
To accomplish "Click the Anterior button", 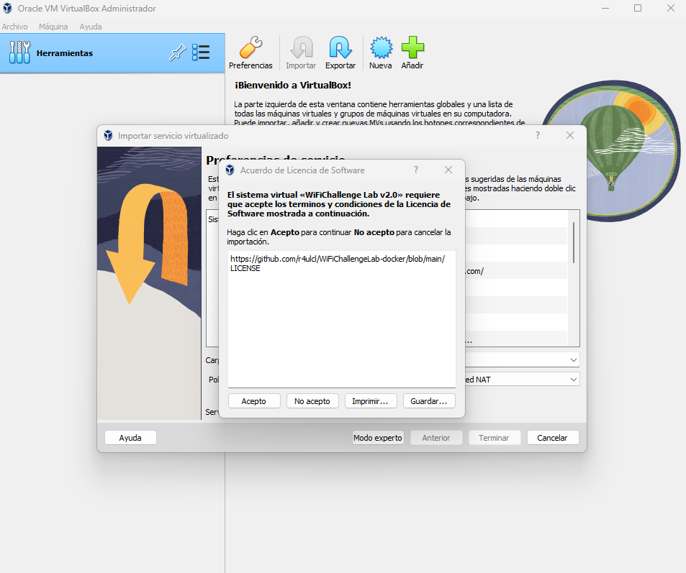I will pyautogui.click(x=436, y=438).
